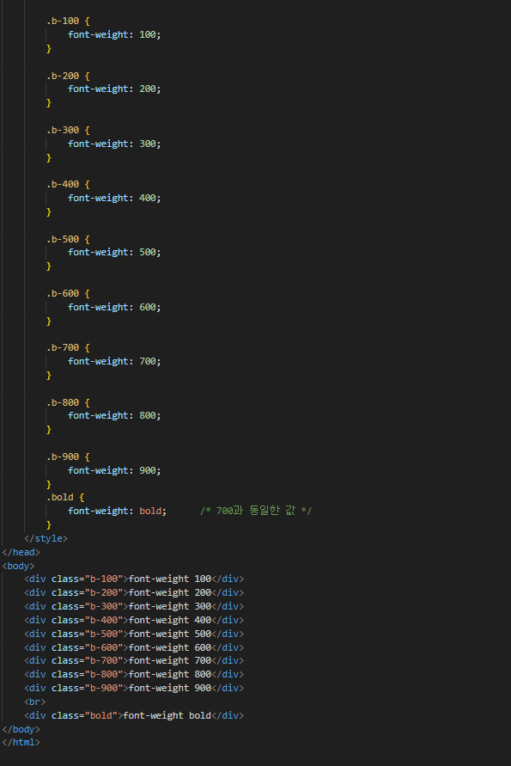Click the closing </body> tag
The height and width of the screenshot is (766, 511).
coord(21,729)
